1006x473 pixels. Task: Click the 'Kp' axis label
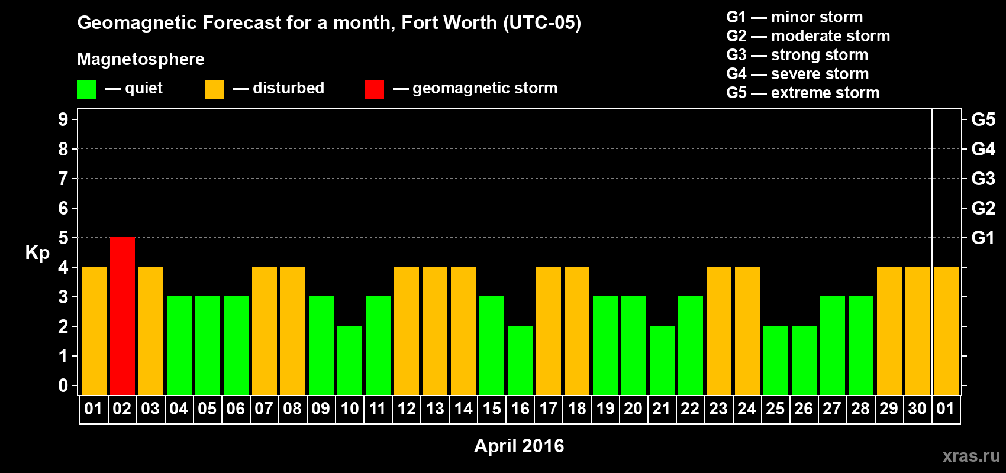pos(37,253)
